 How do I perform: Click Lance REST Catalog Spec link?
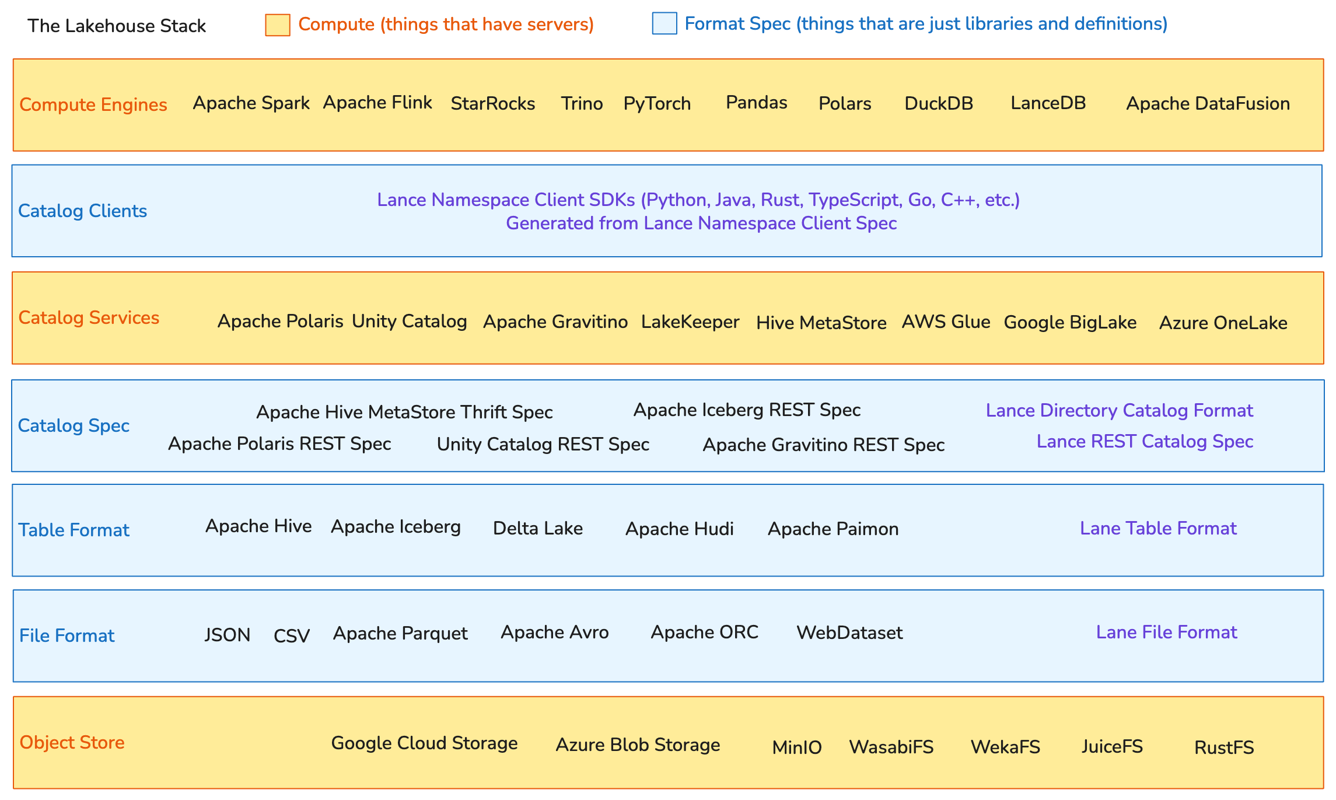pos(1145,442)
